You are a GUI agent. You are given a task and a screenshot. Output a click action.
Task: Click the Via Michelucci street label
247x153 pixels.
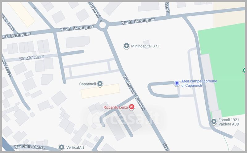click(32, 58)
